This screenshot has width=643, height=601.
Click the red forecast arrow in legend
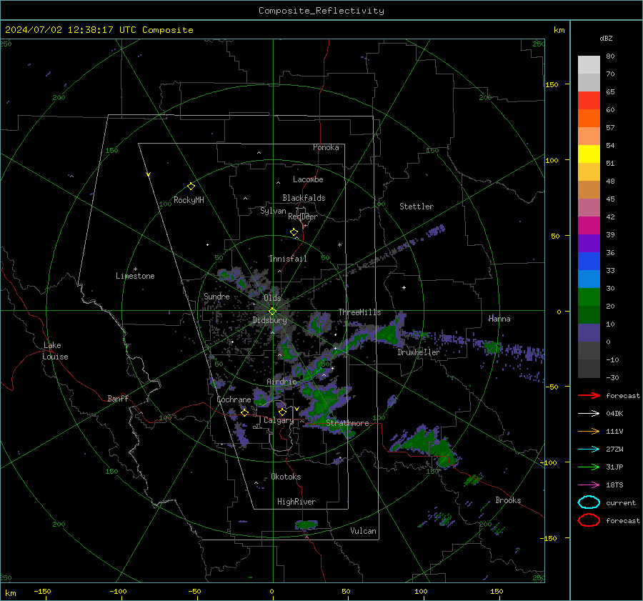coord(589,395)
